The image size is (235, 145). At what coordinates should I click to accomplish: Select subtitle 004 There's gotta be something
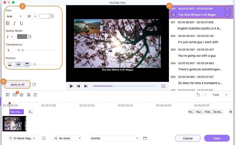(201, 66)
